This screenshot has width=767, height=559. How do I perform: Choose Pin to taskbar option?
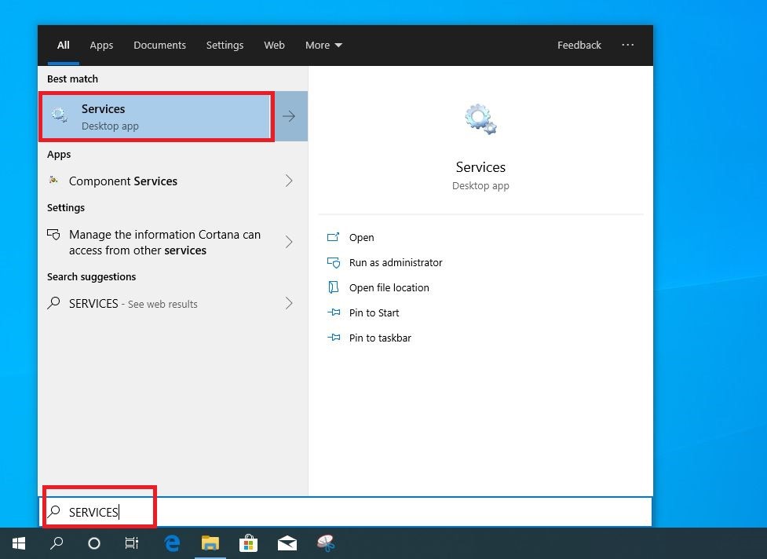pos(380,338)
